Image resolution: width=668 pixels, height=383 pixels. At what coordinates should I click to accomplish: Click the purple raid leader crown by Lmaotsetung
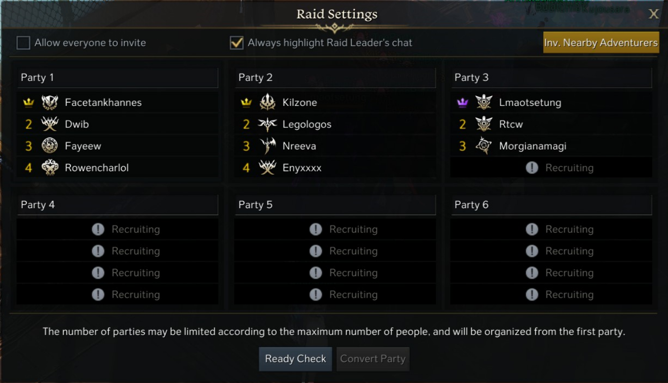coord(463,103)
